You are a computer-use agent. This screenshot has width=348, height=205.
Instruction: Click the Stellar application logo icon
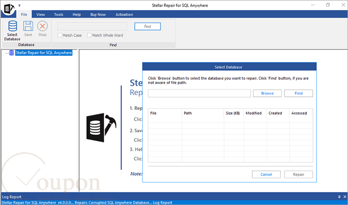(x=9, y=9)
